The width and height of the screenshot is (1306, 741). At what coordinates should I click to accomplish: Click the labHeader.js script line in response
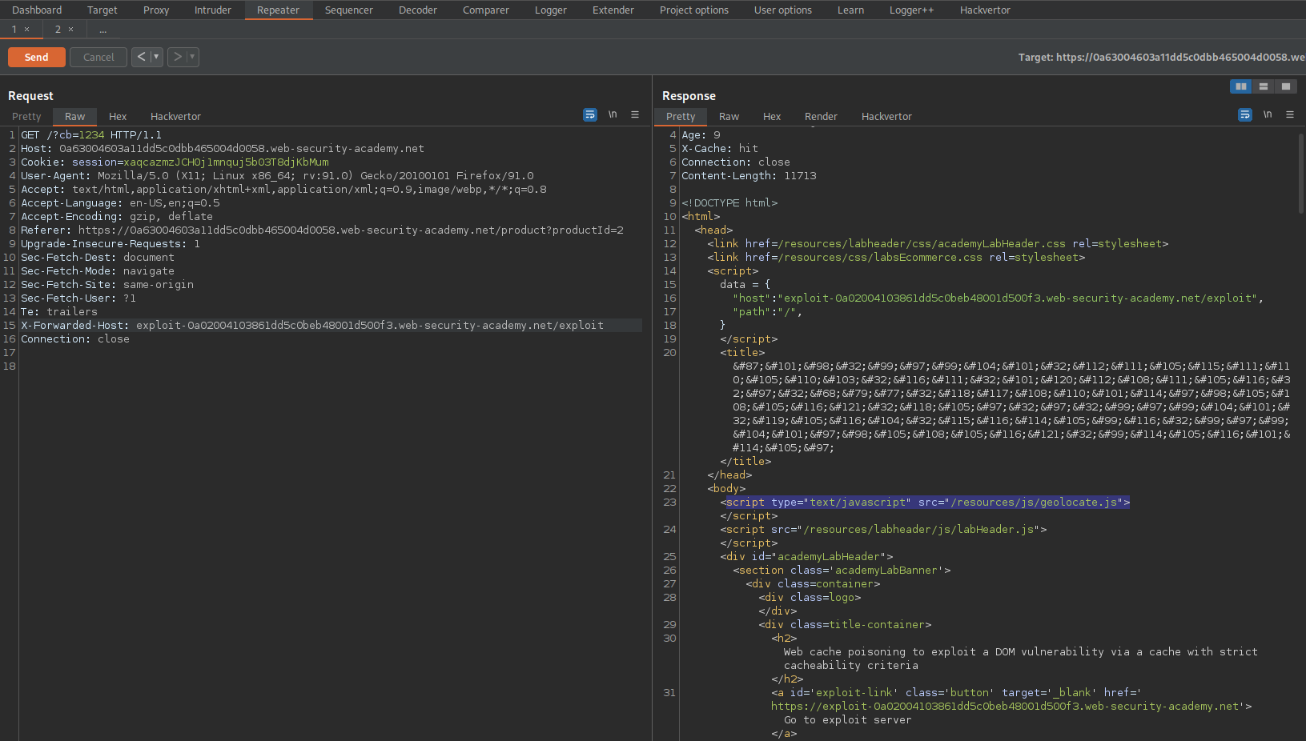(x=883, y=530)
